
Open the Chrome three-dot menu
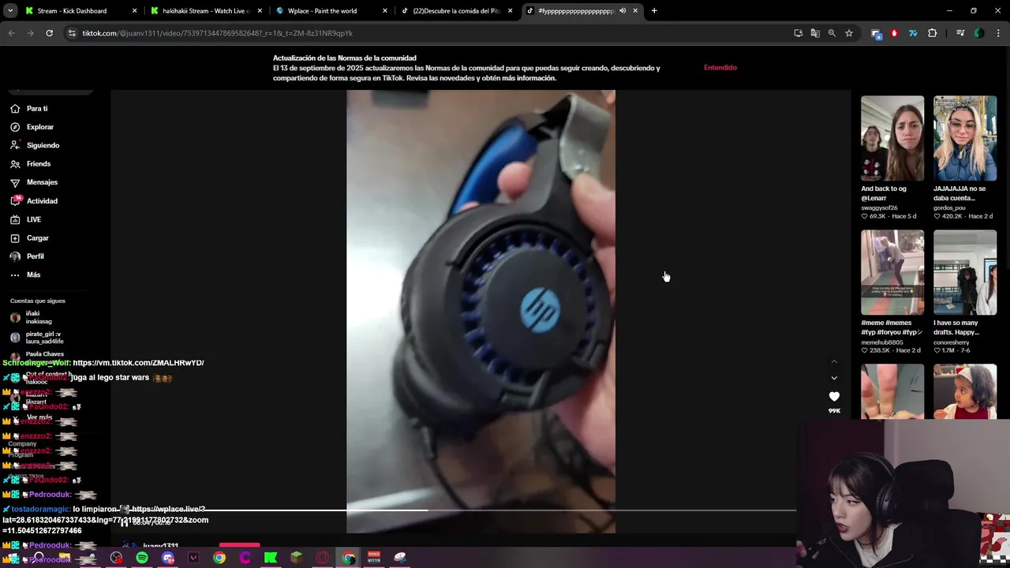pos(999,33)
